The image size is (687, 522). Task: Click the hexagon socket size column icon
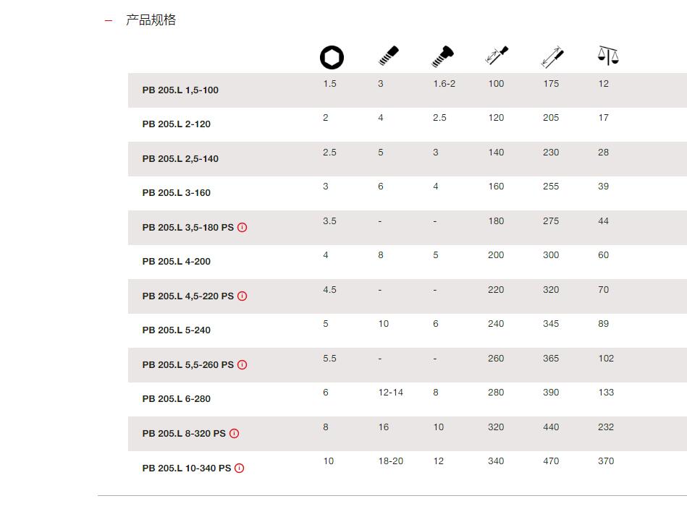coord(332,57)
